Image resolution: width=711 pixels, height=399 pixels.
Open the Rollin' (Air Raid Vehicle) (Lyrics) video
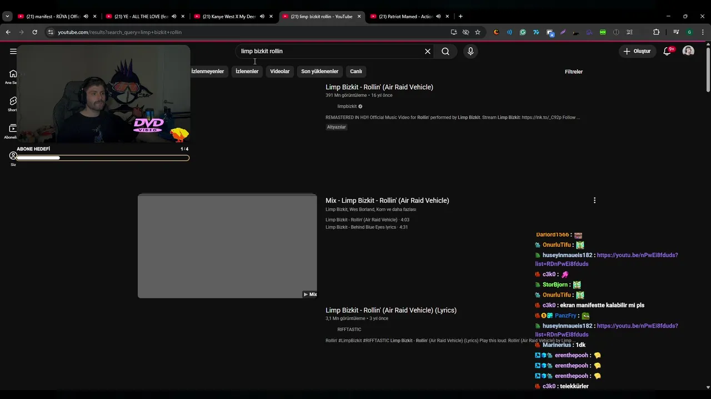391,310
